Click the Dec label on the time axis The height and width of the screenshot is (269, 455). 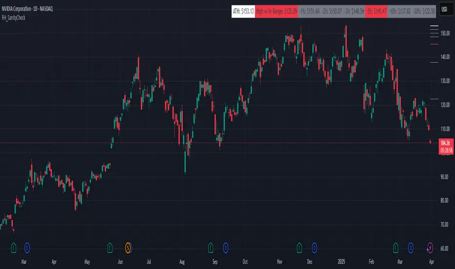310,262
